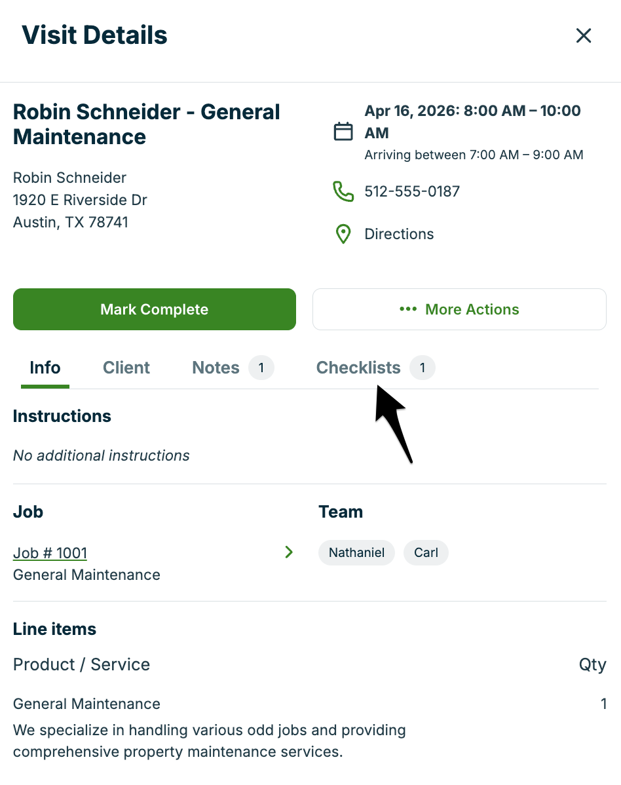Open the Job # 1001 link

point(50,553)
